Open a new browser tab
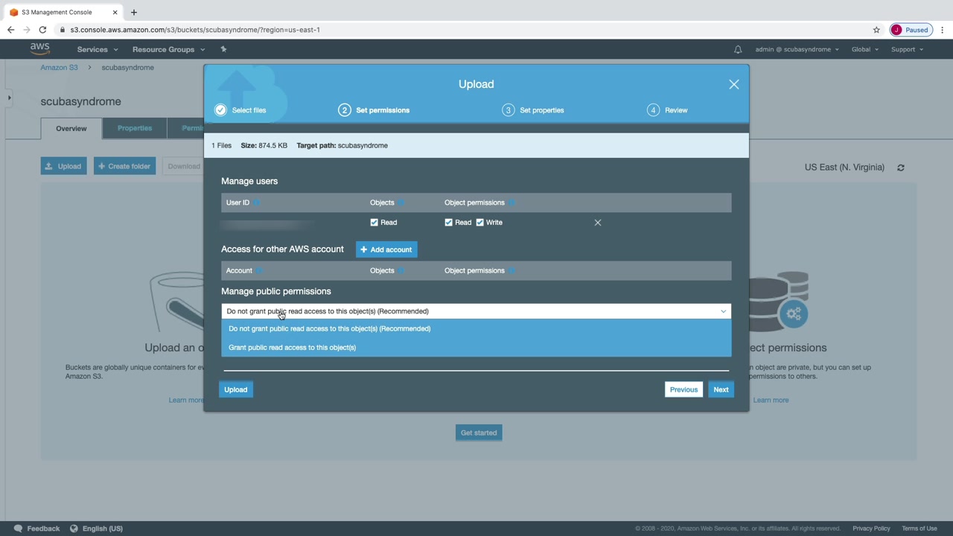The image size is (953, 536). [x=133, y=12]
